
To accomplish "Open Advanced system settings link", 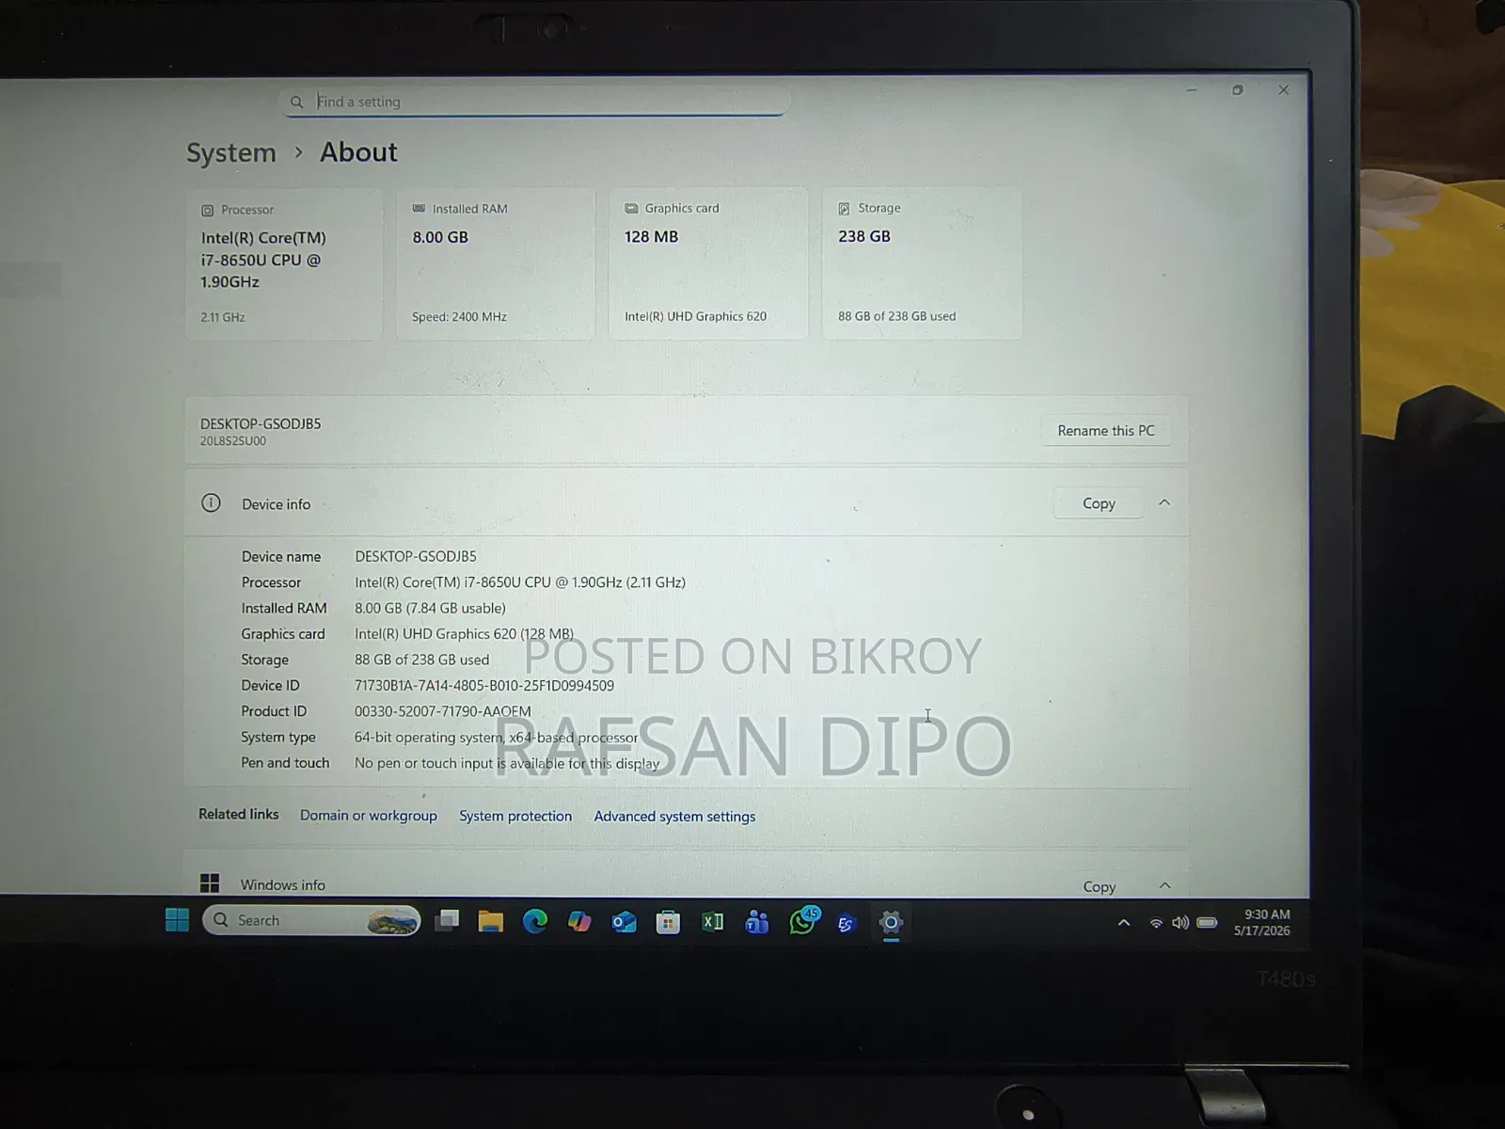I will (674, 817).
